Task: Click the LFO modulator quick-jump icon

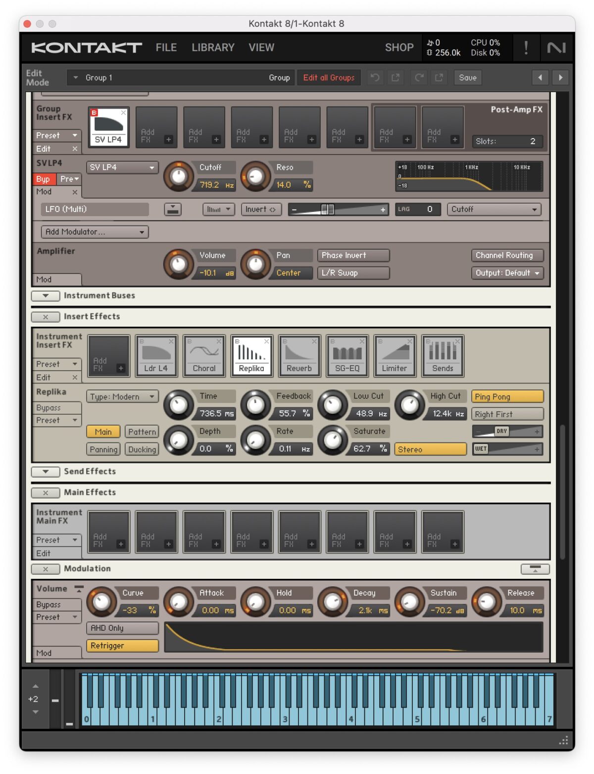Action: (x=173, y=209)
